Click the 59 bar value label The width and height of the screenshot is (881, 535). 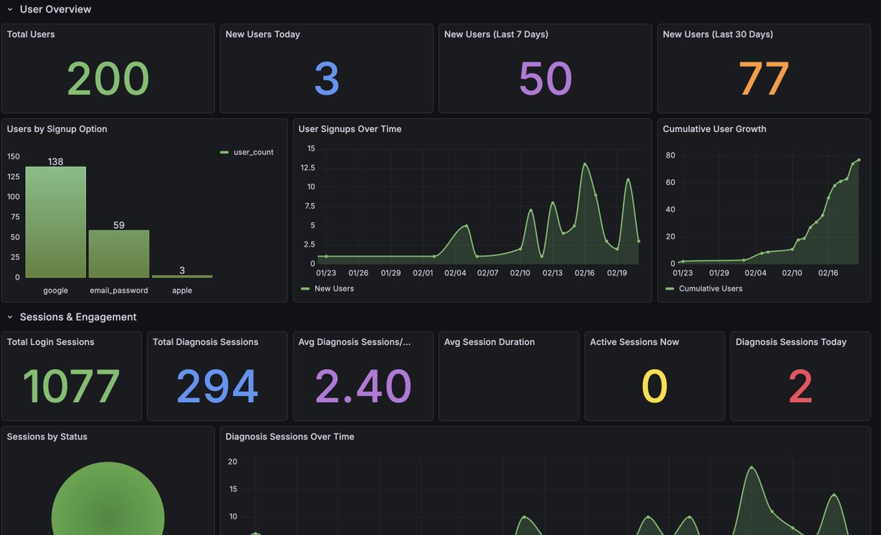point(119,225)
